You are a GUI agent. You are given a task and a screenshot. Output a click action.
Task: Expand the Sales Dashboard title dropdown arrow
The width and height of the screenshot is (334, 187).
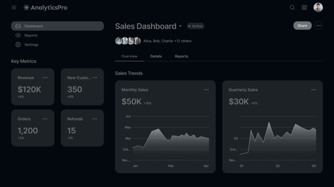point(180,26)
